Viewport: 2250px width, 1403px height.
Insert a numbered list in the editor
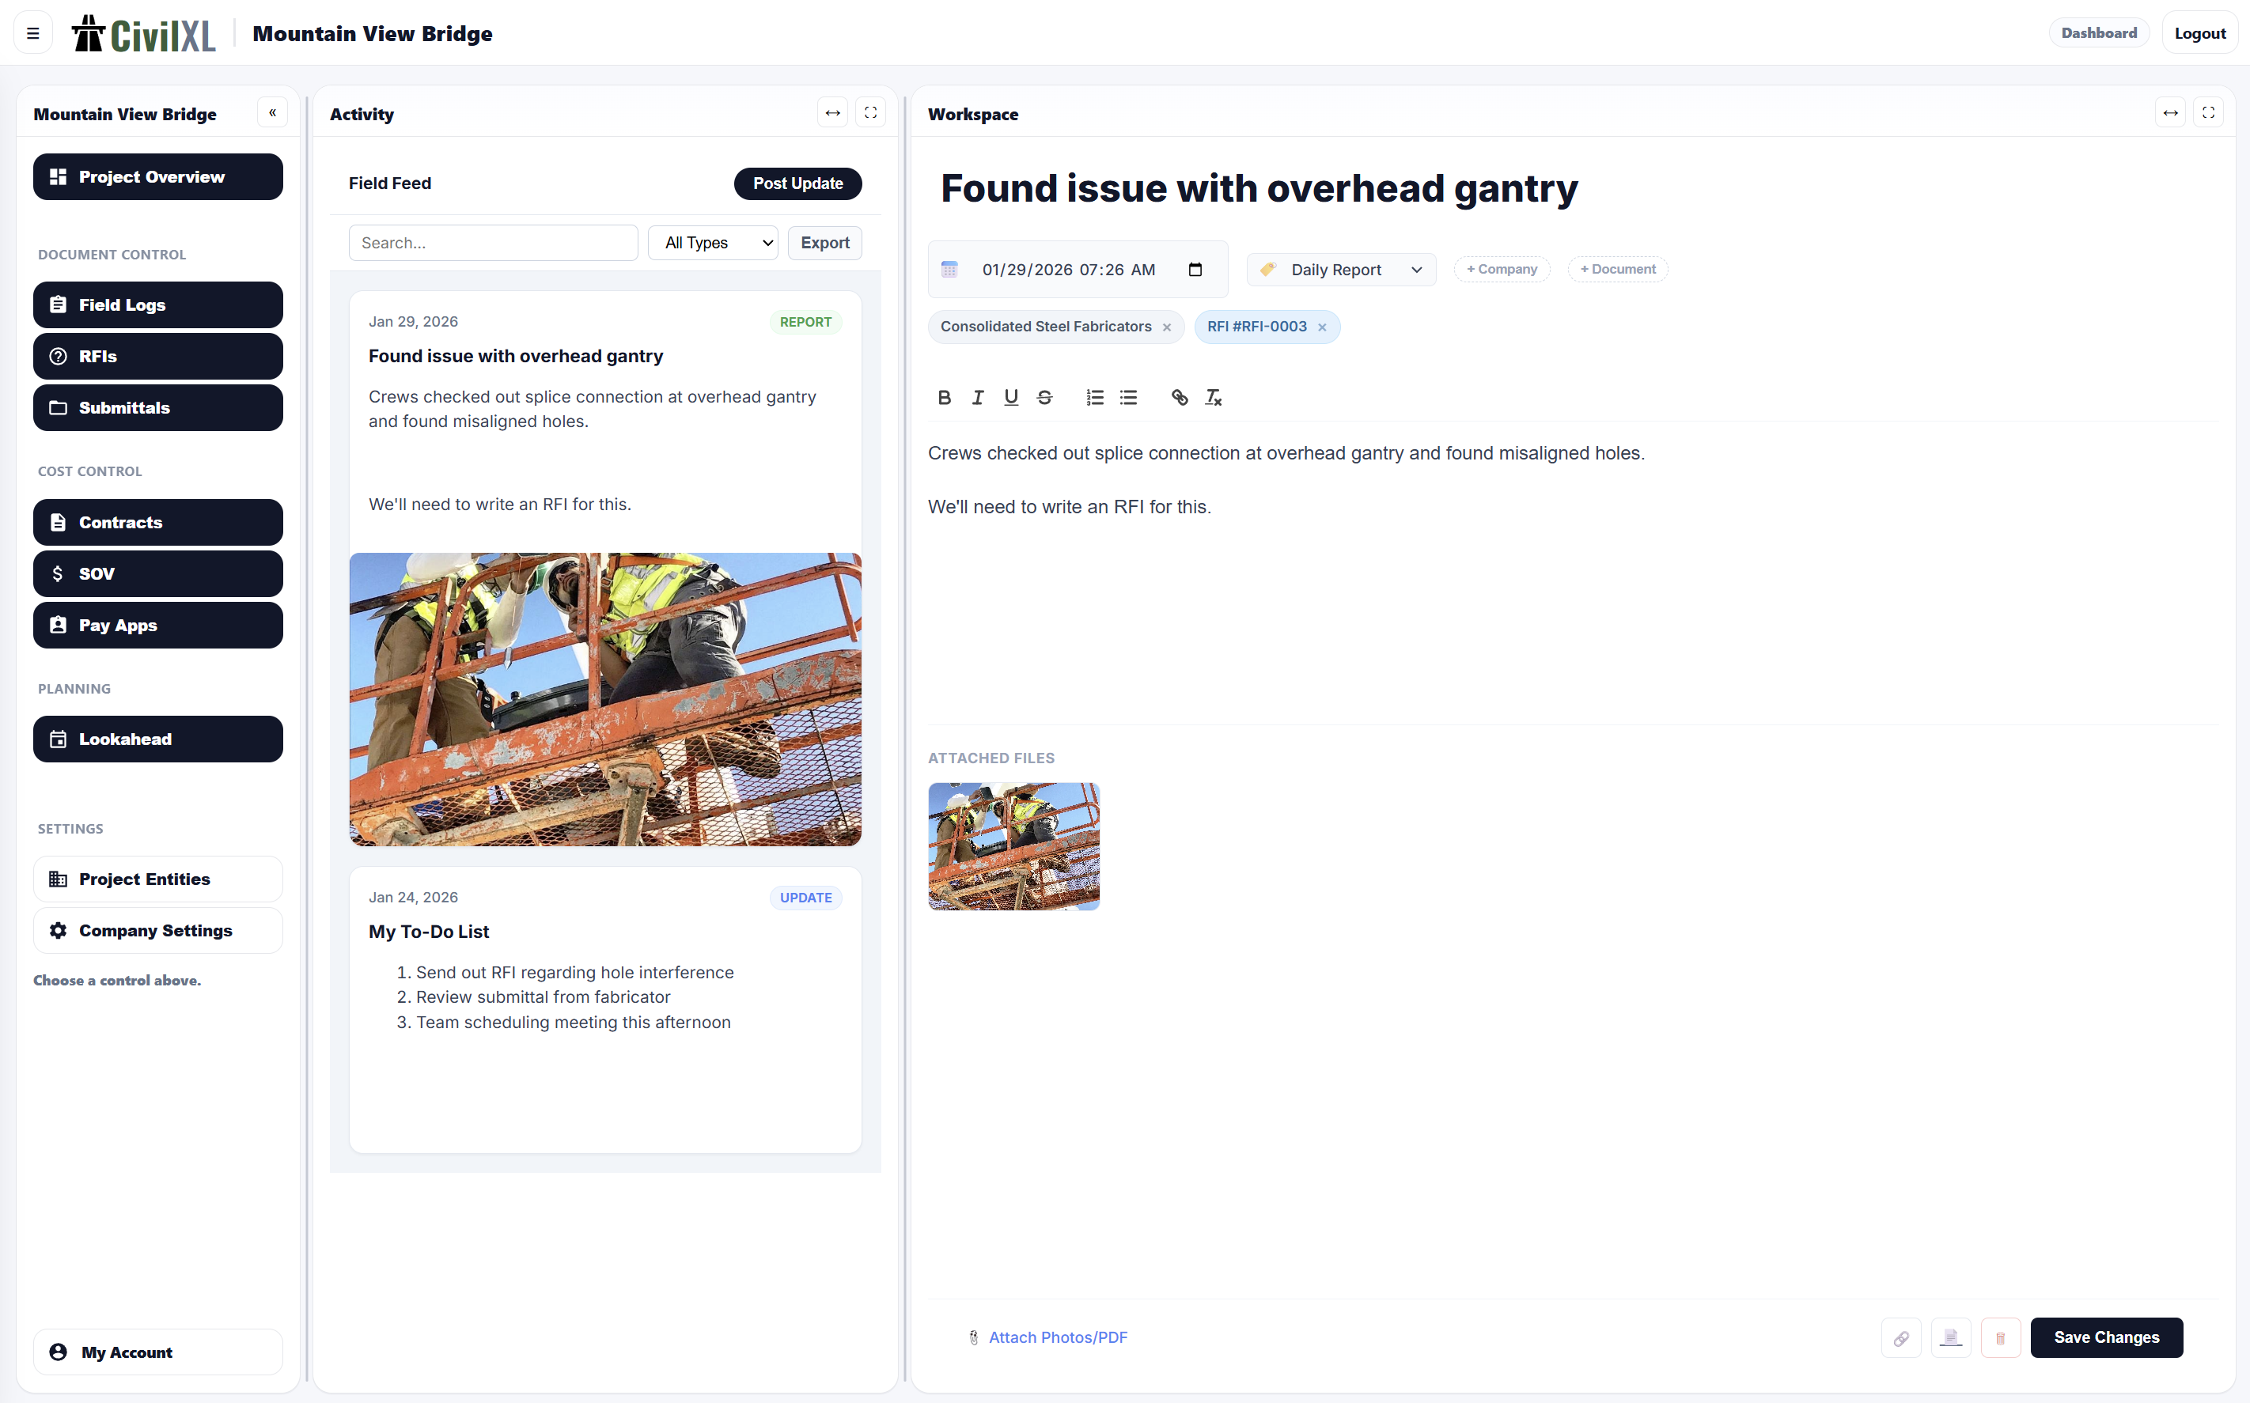(1094, 397)
